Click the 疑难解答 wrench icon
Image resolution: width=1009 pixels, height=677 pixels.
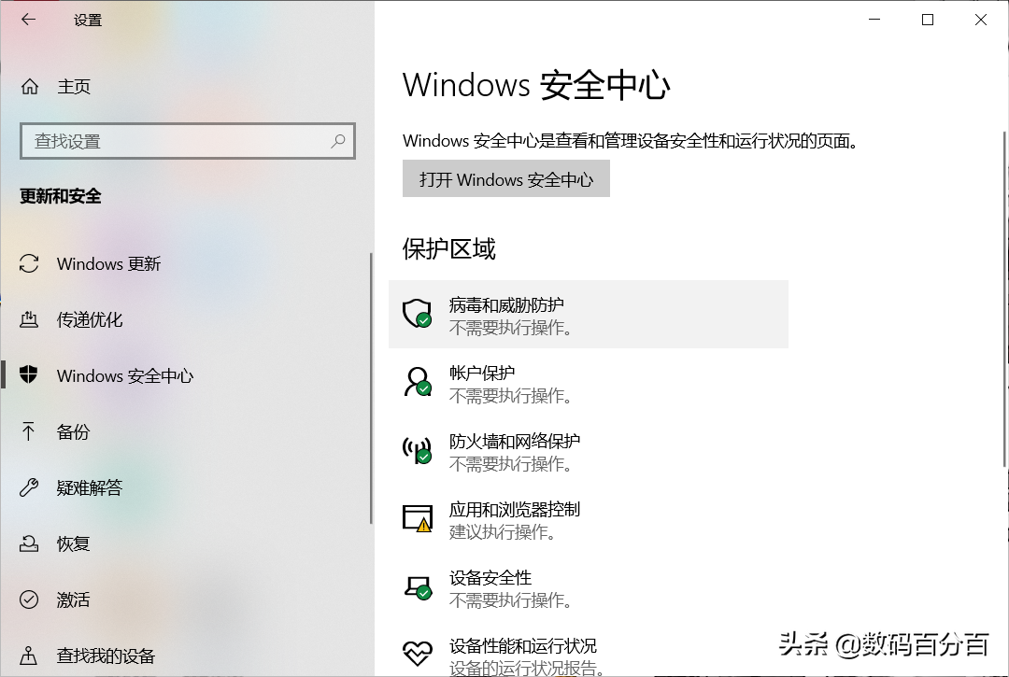click(28, 488)
